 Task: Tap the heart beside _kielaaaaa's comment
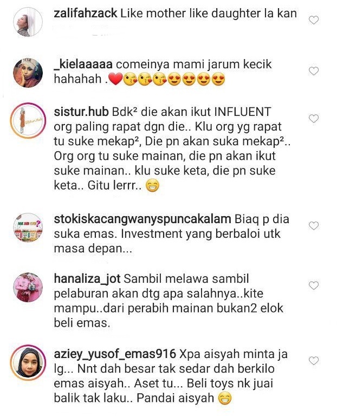[x=314, y=71]
